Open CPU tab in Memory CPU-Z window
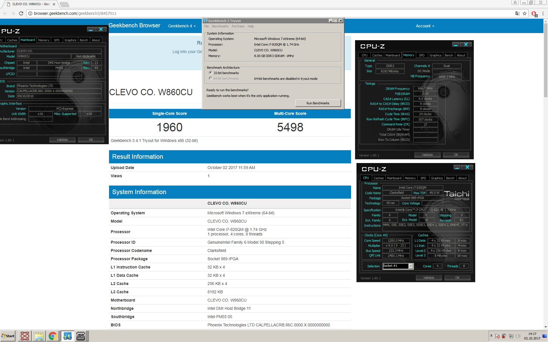Image resolution: width=548 pixels, height=342 pixels. pos(364,55)
